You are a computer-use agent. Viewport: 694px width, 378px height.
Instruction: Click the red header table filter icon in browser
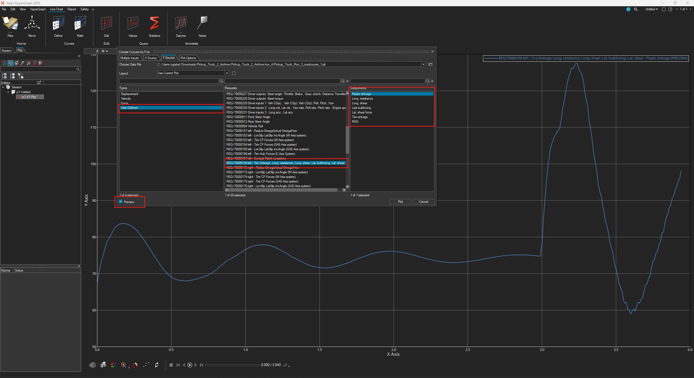(40, 63)
